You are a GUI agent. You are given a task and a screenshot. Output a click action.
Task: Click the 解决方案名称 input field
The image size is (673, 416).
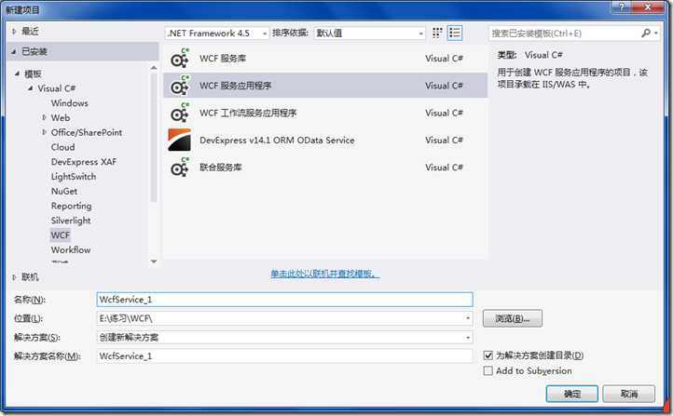point(285,356)
